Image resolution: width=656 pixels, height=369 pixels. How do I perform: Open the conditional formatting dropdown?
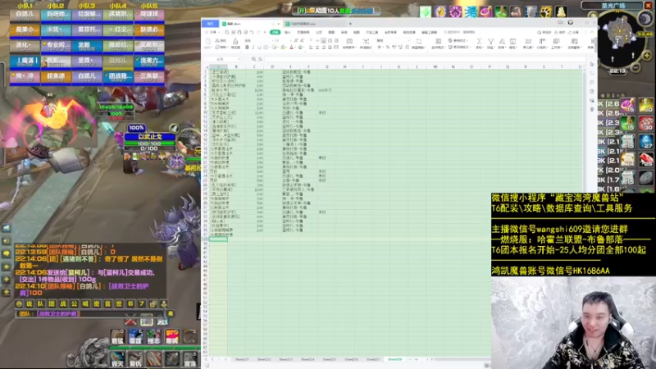(438, 43)
